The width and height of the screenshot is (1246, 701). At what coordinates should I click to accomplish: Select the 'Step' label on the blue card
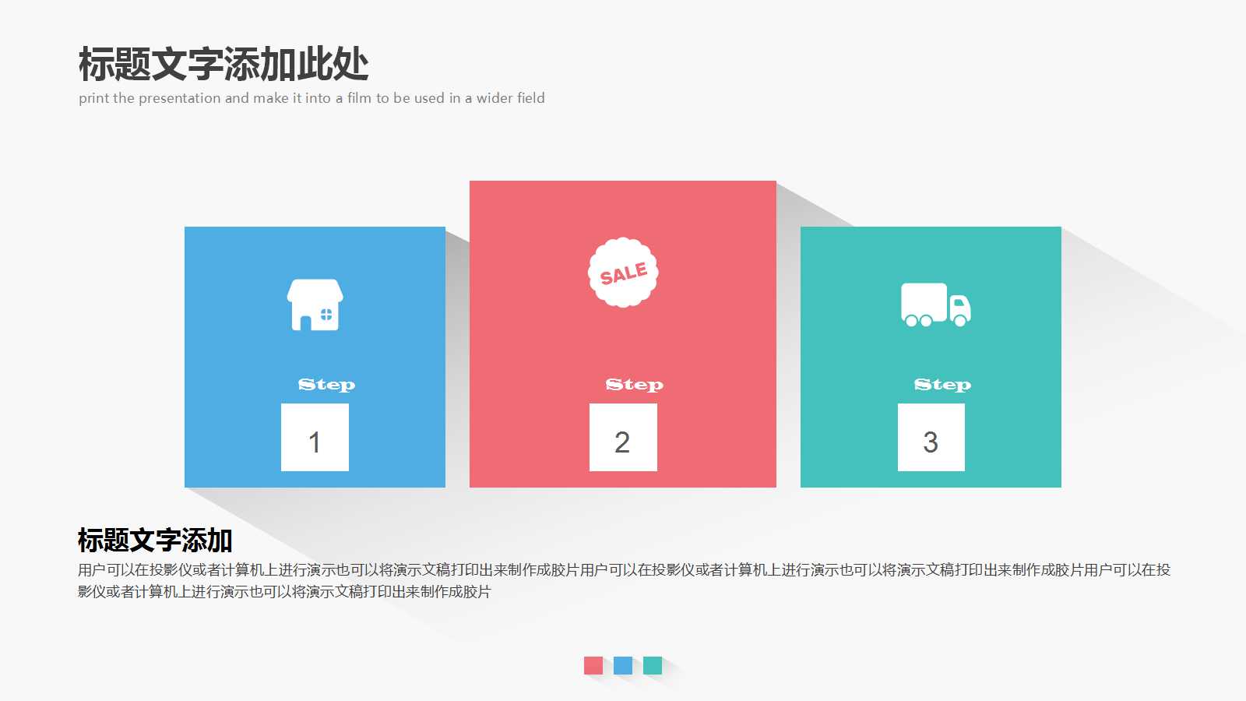(327, 383)
